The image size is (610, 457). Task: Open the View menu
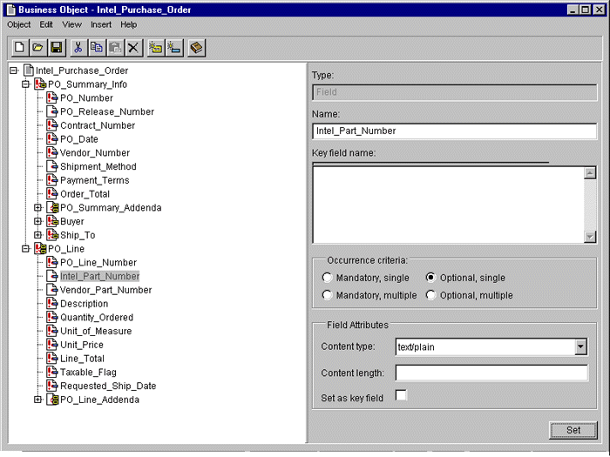coord(71,24)
